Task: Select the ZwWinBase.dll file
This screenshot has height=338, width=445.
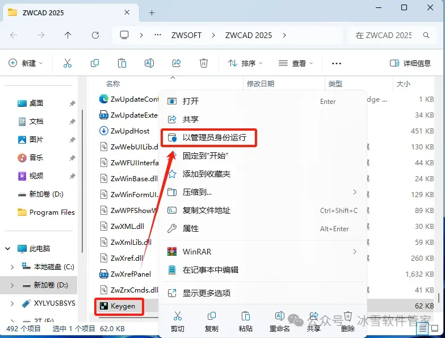Action: pos(129,178)
